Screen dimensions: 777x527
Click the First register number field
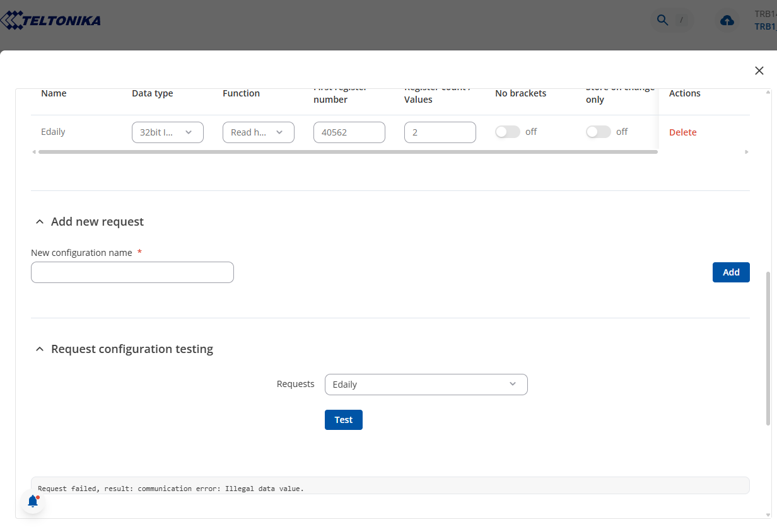coord(349,132)
